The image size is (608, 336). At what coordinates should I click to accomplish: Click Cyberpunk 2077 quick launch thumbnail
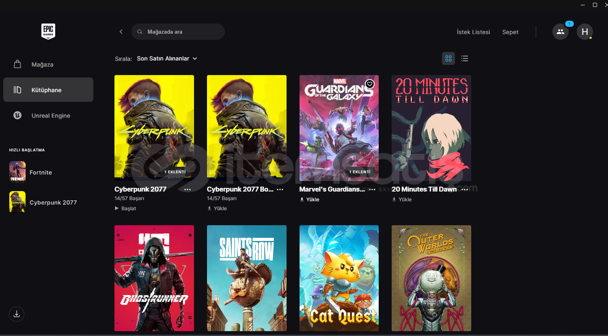tap(17, 202)
